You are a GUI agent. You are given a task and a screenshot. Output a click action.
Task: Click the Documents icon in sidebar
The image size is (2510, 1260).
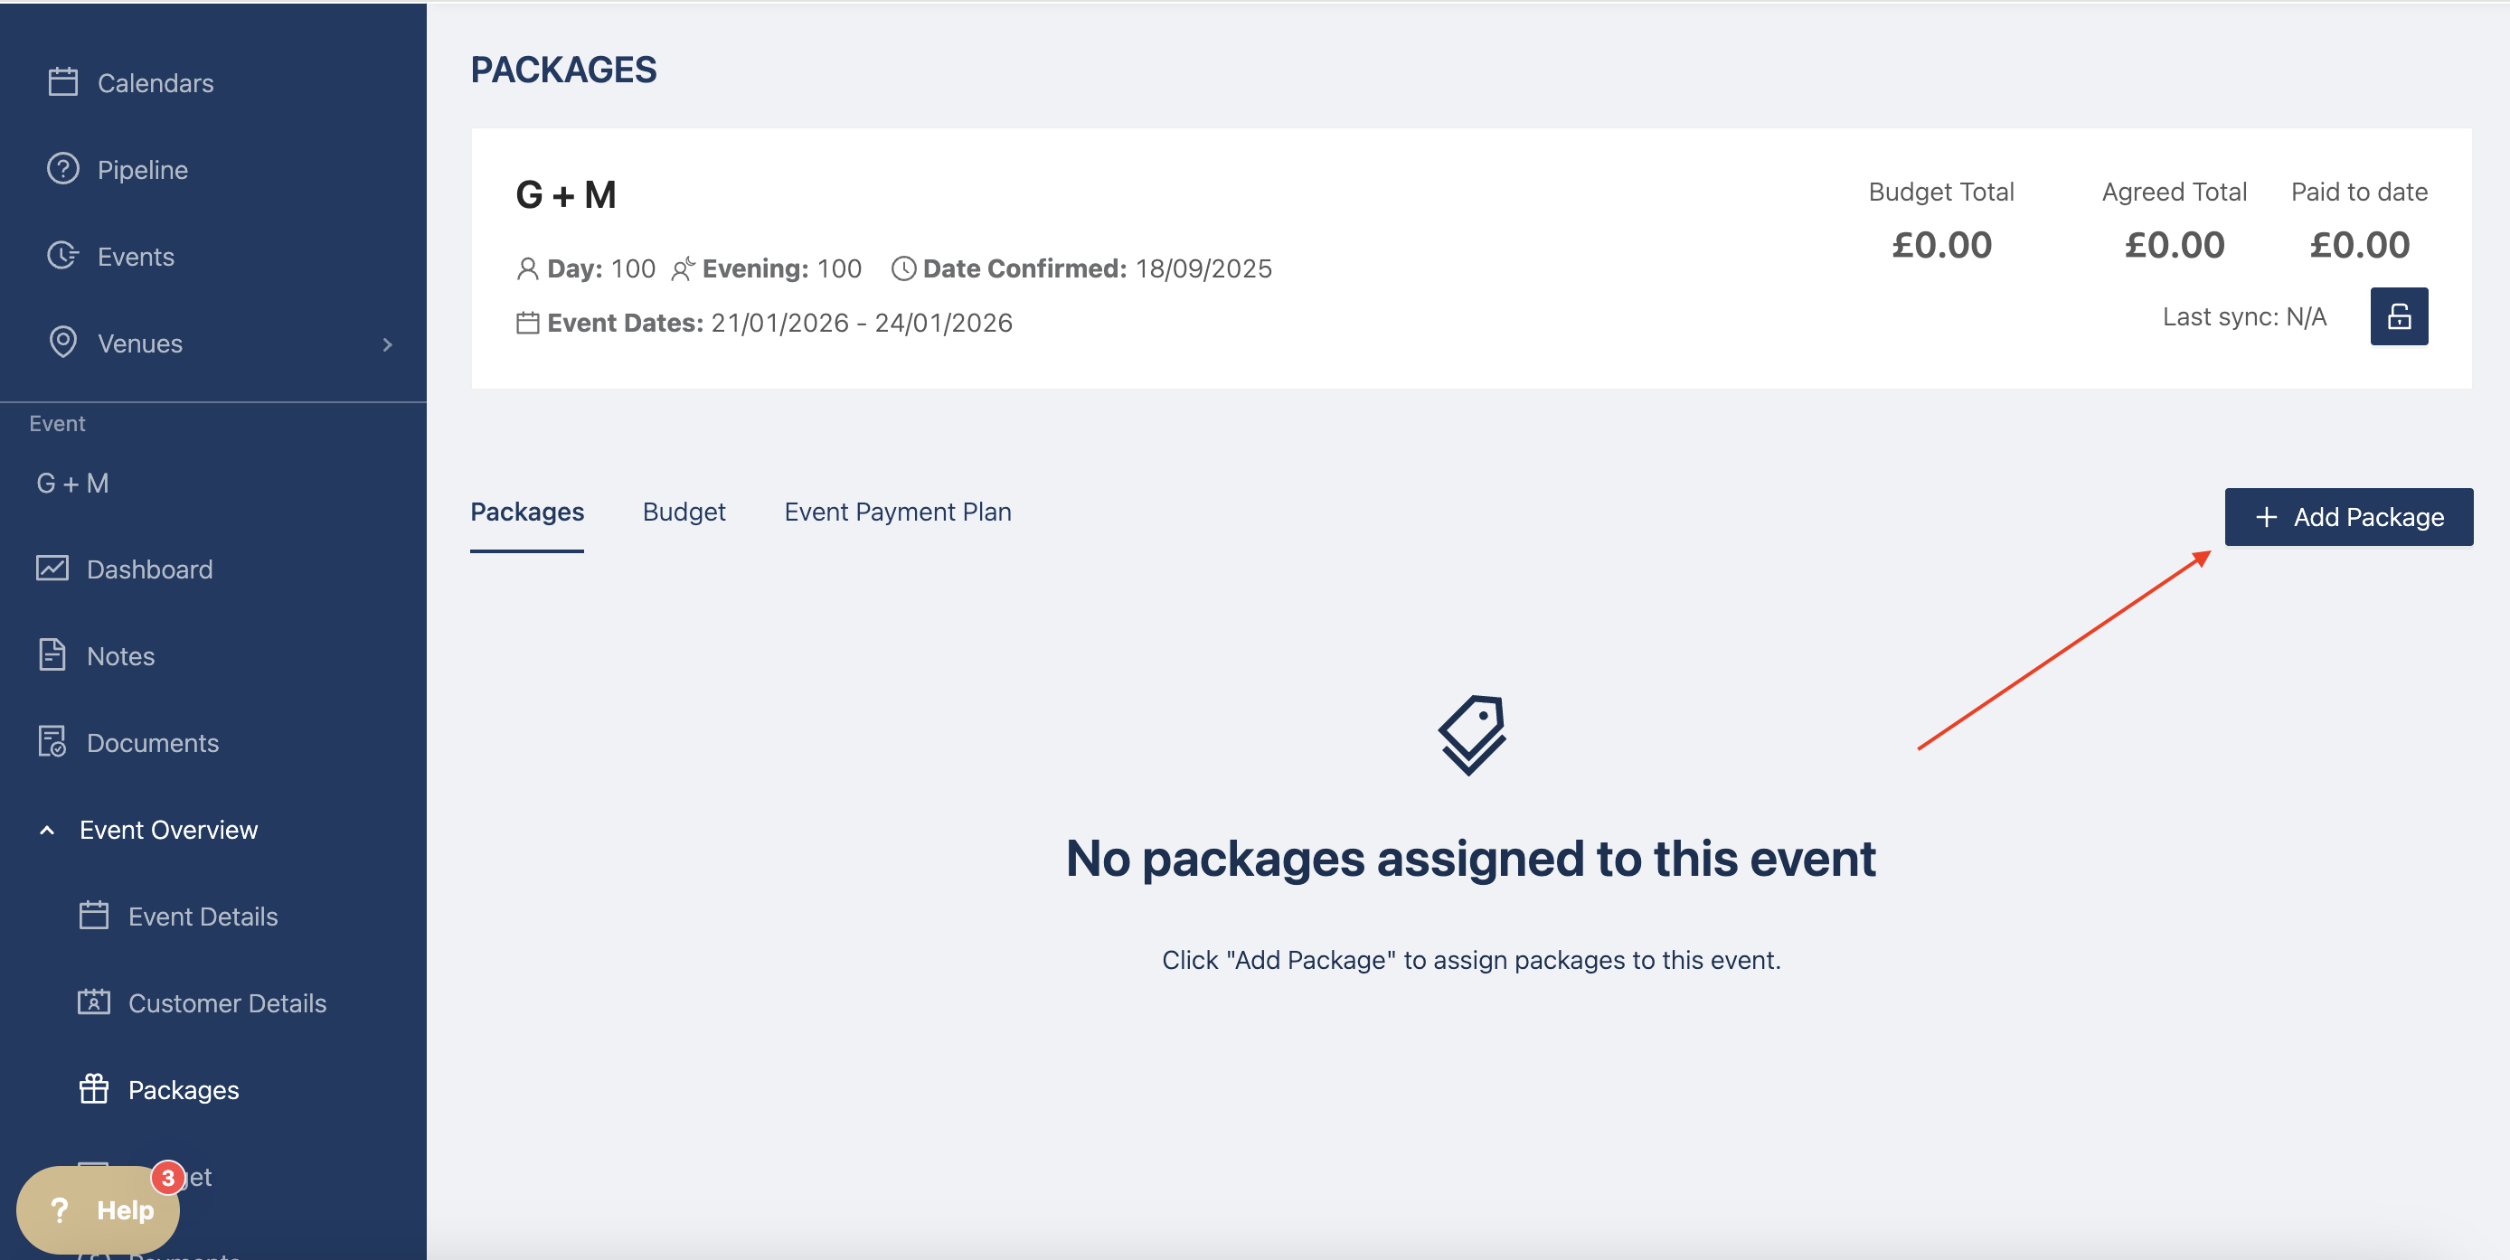52,741
